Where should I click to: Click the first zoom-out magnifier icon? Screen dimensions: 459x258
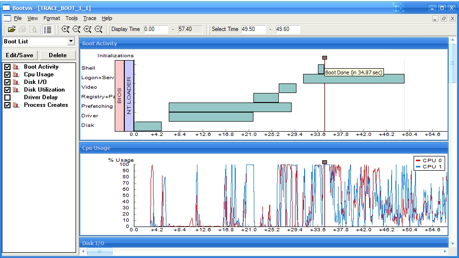pos(76,29)
